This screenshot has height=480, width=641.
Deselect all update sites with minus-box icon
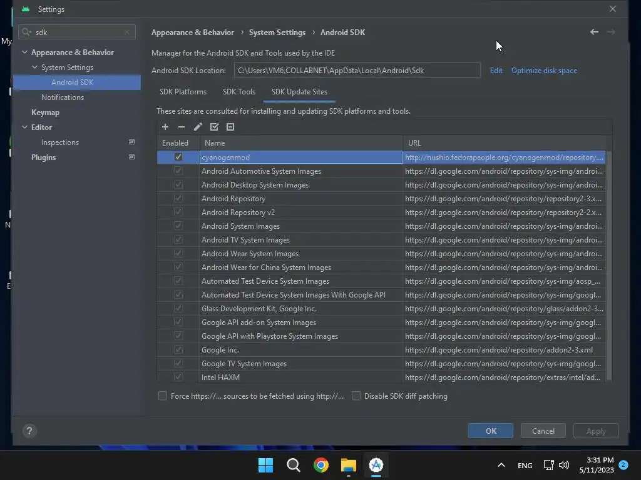click(230, 127)
